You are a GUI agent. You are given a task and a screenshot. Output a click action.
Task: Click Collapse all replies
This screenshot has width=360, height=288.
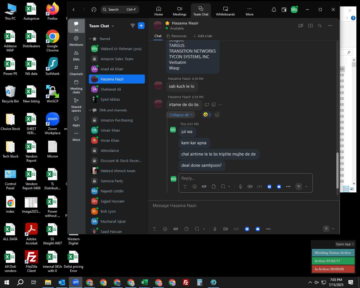click(181, 115)
